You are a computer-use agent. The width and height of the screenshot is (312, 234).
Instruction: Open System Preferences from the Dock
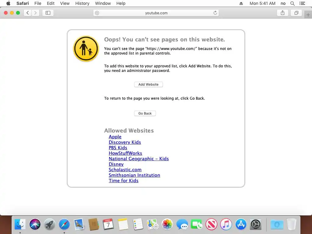(256, 224)
